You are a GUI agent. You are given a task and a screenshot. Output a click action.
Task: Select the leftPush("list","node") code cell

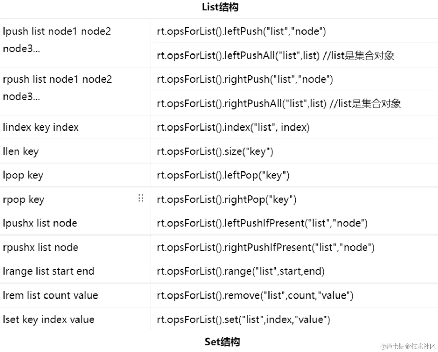tap(241, 31)
